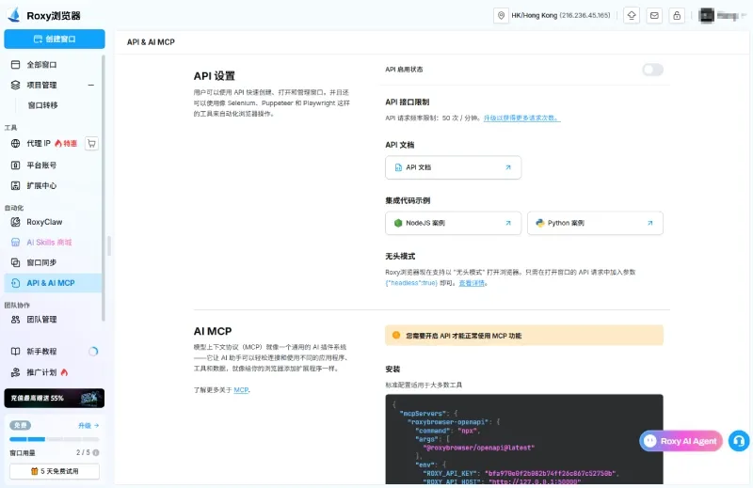This screenshot has width=753, height=488.
Task: Click the project management layers icon
Action: point(15,85)
